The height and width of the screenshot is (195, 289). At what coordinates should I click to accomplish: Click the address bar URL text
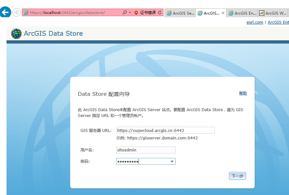point(67,13)
